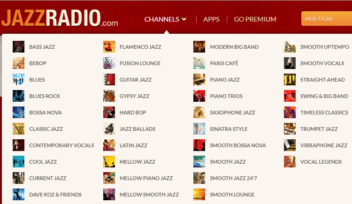
Task: Click the Gypsy Jazz violin icon
Action: tap(109, 96)
